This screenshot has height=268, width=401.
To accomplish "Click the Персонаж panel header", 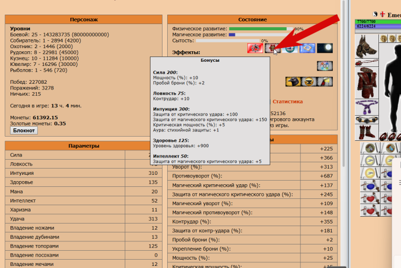I will click(84, 19).
